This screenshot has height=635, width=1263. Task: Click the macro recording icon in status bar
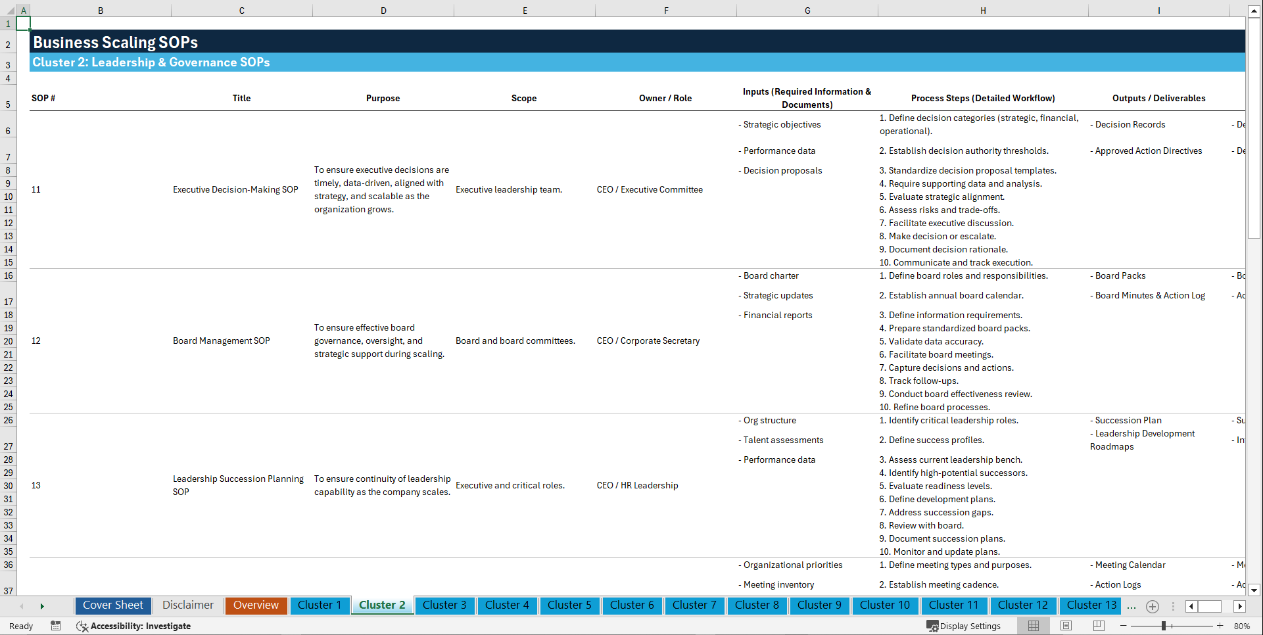pyautogui.click(x=56, y=626)
